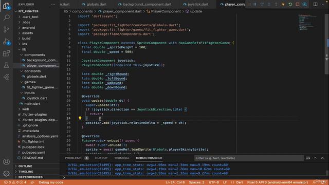This screenshot has width=329, height=185.
Task: Select the Pixel 5 emulator device in status bar
Action: [x=278, y=182]
